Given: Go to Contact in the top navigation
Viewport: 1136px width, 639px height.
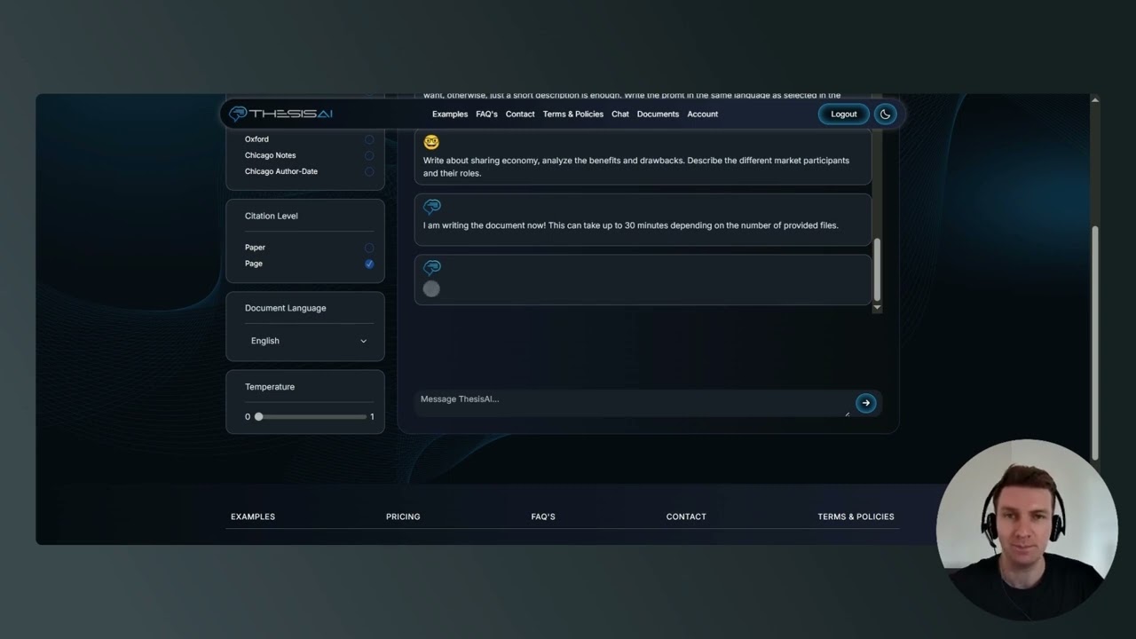Looking at the screenshot, I should (x=520, y=114).
